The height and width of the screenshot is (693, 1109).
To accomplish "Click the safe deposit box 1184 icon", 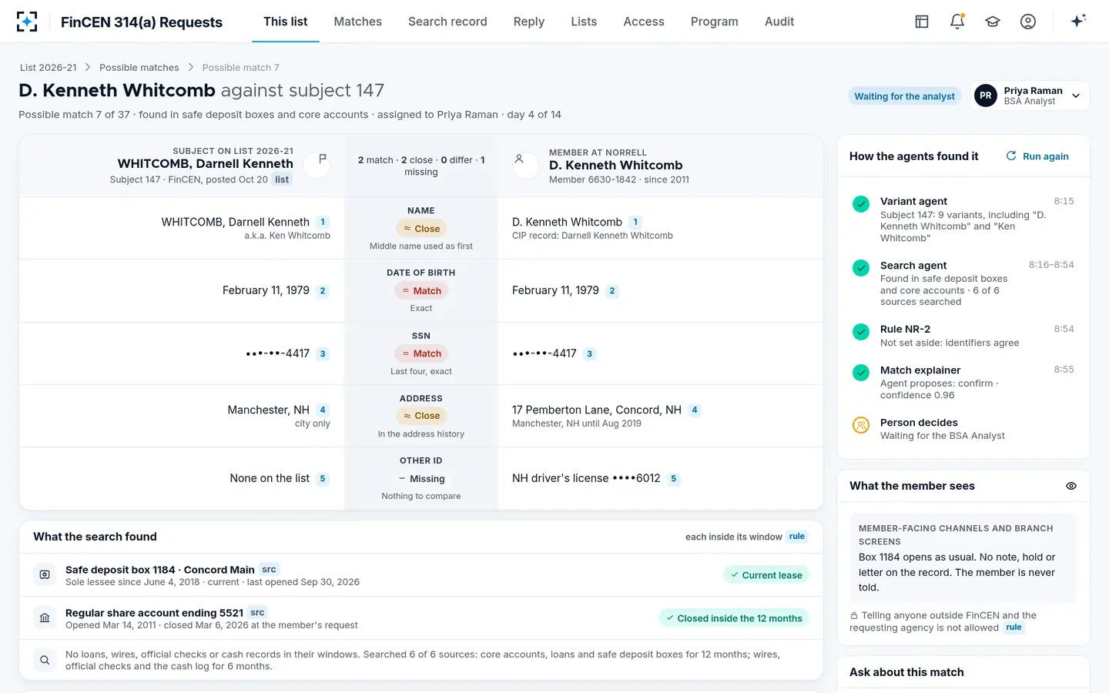I will [x=45, y=574].
